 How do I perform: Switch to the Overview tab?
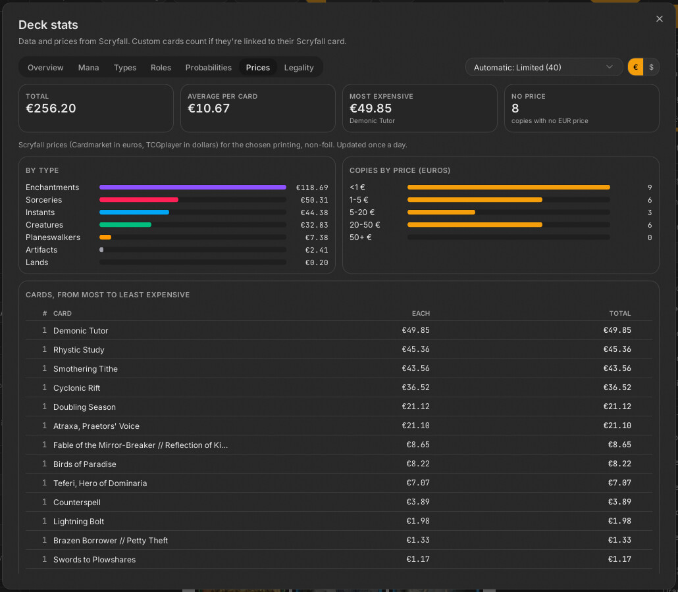pyautogui.click(x=45, y=67)
